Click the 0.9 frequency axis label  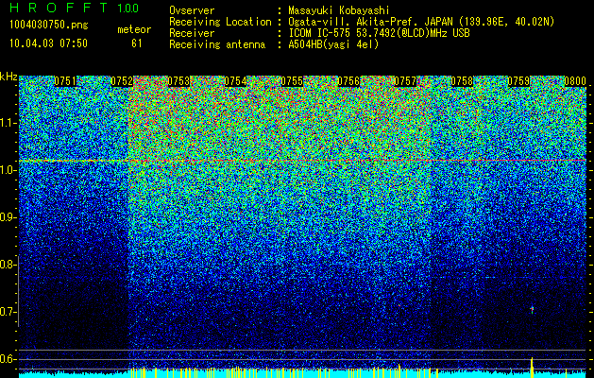click(x=8, y=217)
